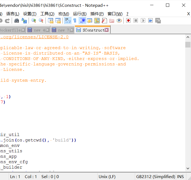Open the 运行(R) menu
The width and height of the screenshot is (191, 180).
(x=80, y=14)
